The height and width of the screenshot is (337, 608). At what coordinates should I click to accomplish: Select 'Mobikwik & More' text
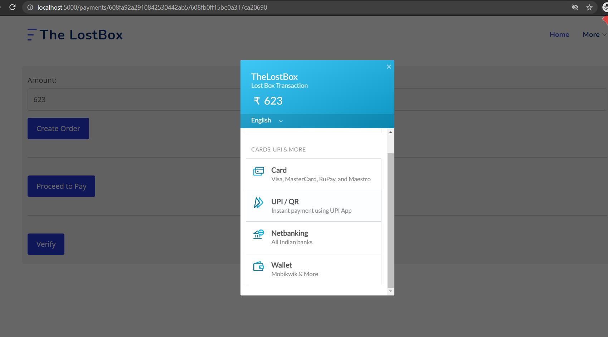pos(295,274)
